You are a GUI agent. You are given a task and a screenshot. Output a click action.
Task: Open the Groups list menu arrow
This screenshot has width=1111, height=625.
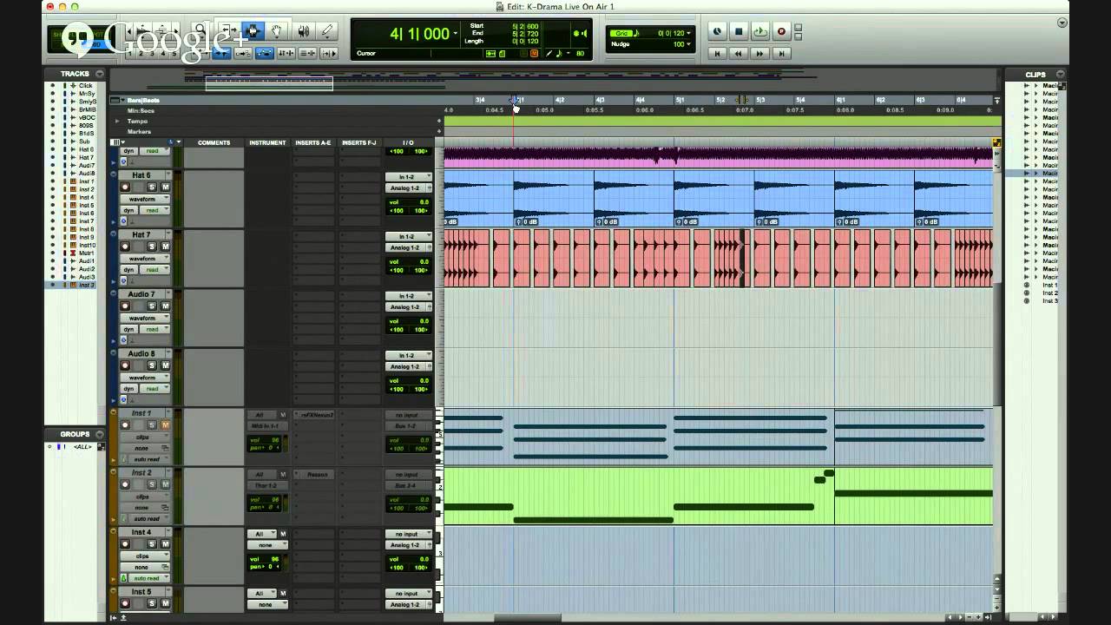click(x=100, y=434)
